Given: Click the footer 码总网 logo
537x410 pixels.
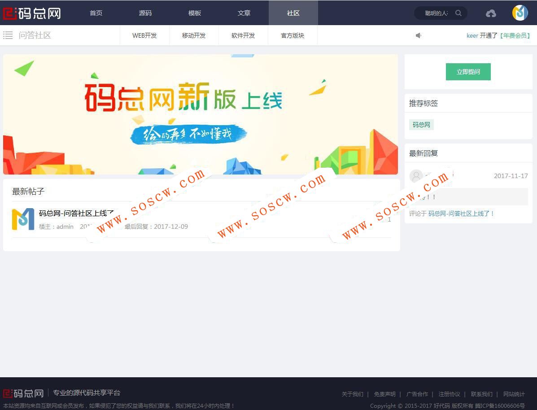Looking at the screenshot, I should 23,393.
